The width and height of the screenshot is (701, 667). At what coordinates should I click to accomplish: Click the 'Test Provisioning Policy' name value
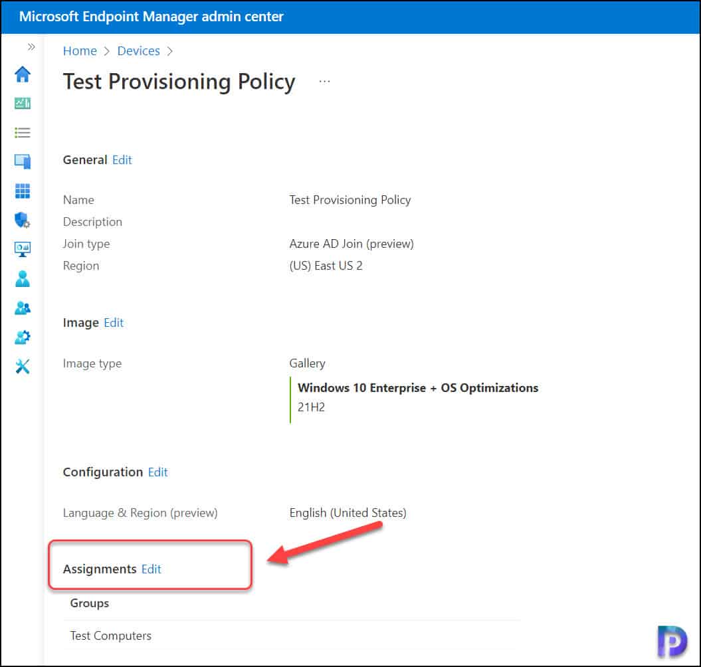pos(350,200)
